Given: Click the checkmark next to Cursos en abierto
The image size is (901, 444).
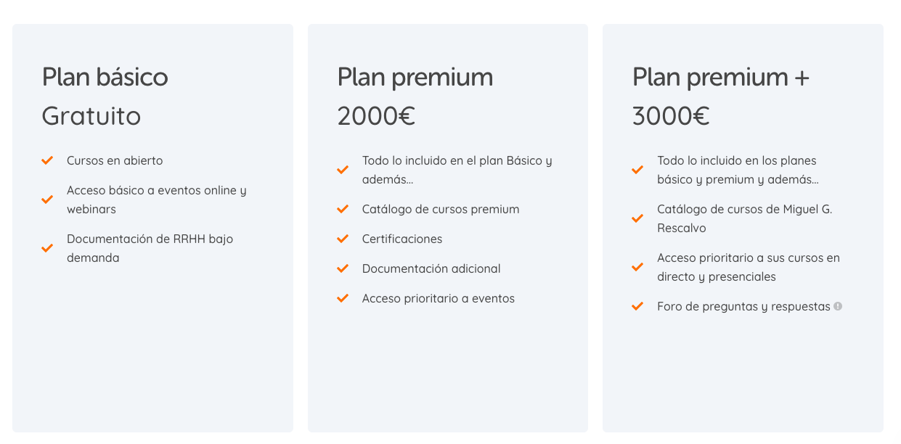Looking at the screenshot, I should [x=47, y=160].
